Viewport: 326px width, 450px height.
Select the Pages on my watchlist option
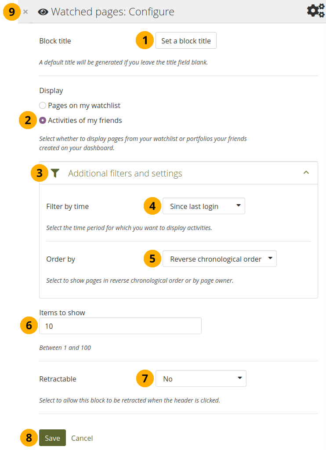(43, 105)
